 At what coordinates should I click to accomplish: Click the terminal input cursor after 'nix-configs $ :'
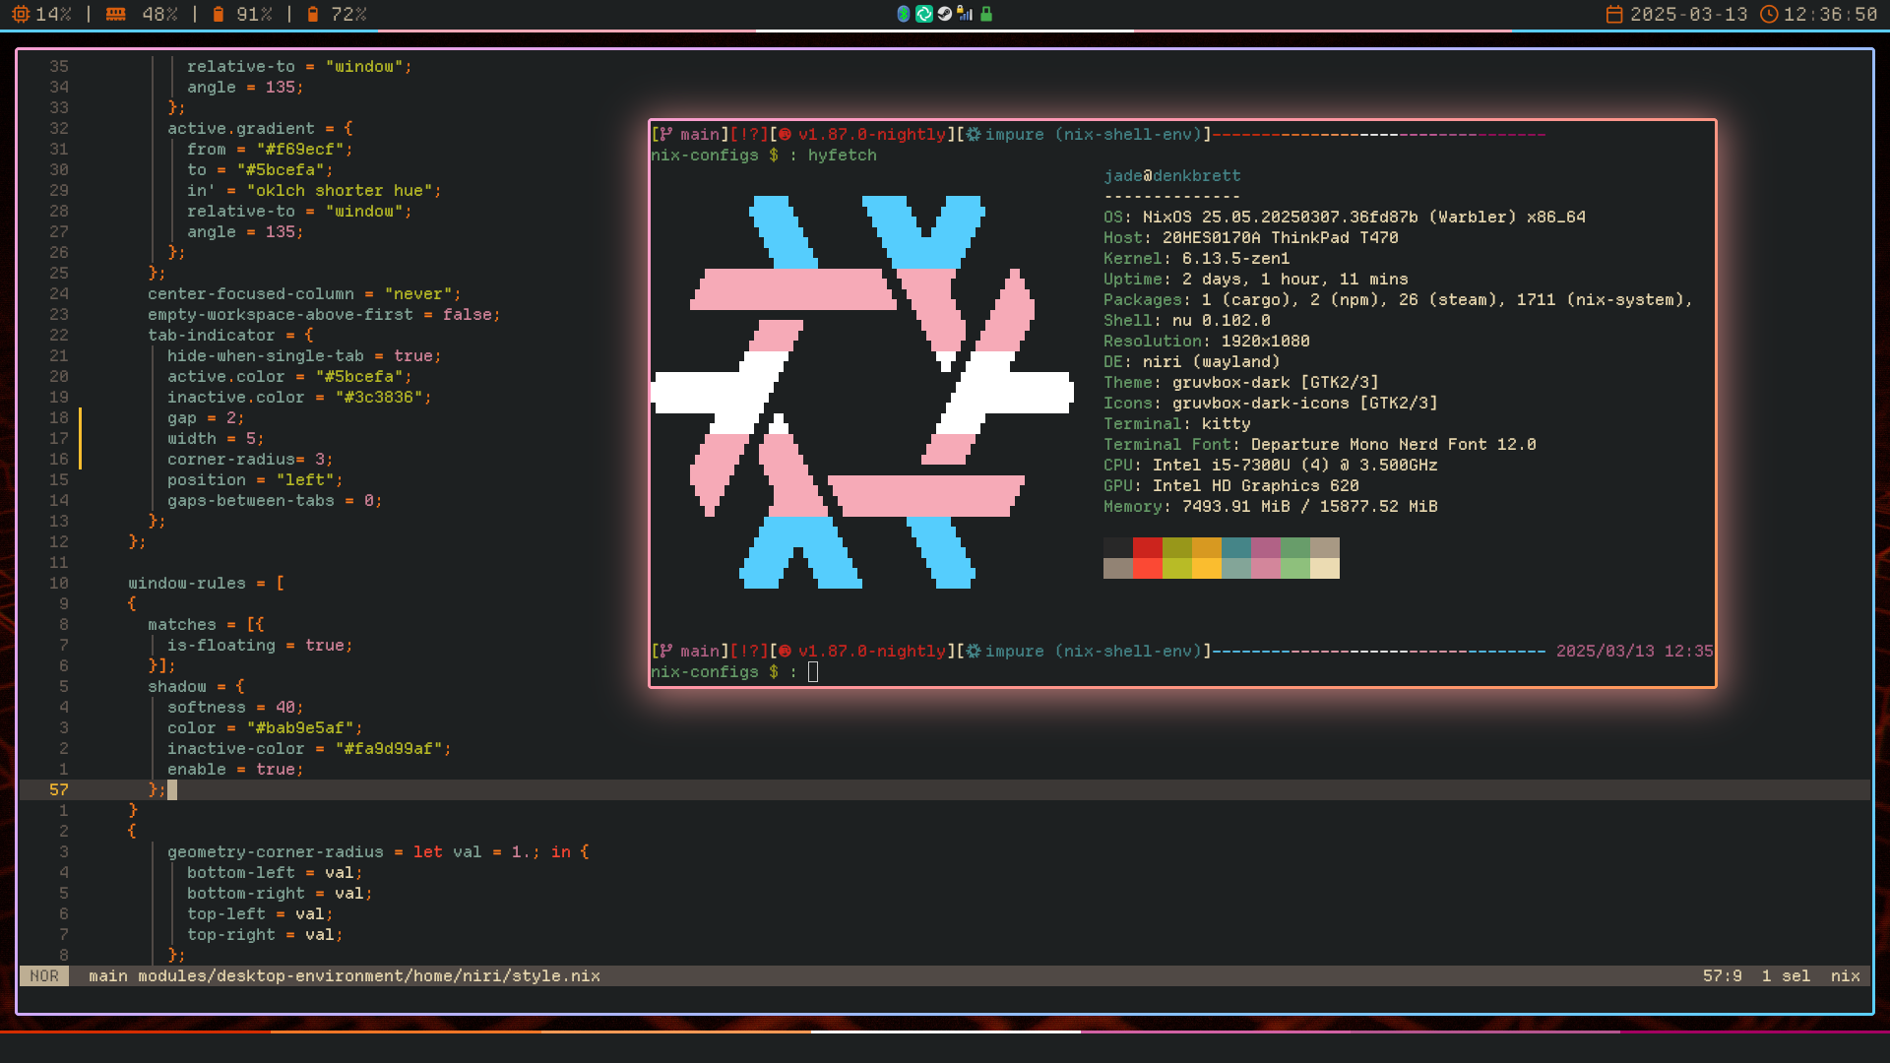point(813,671)
